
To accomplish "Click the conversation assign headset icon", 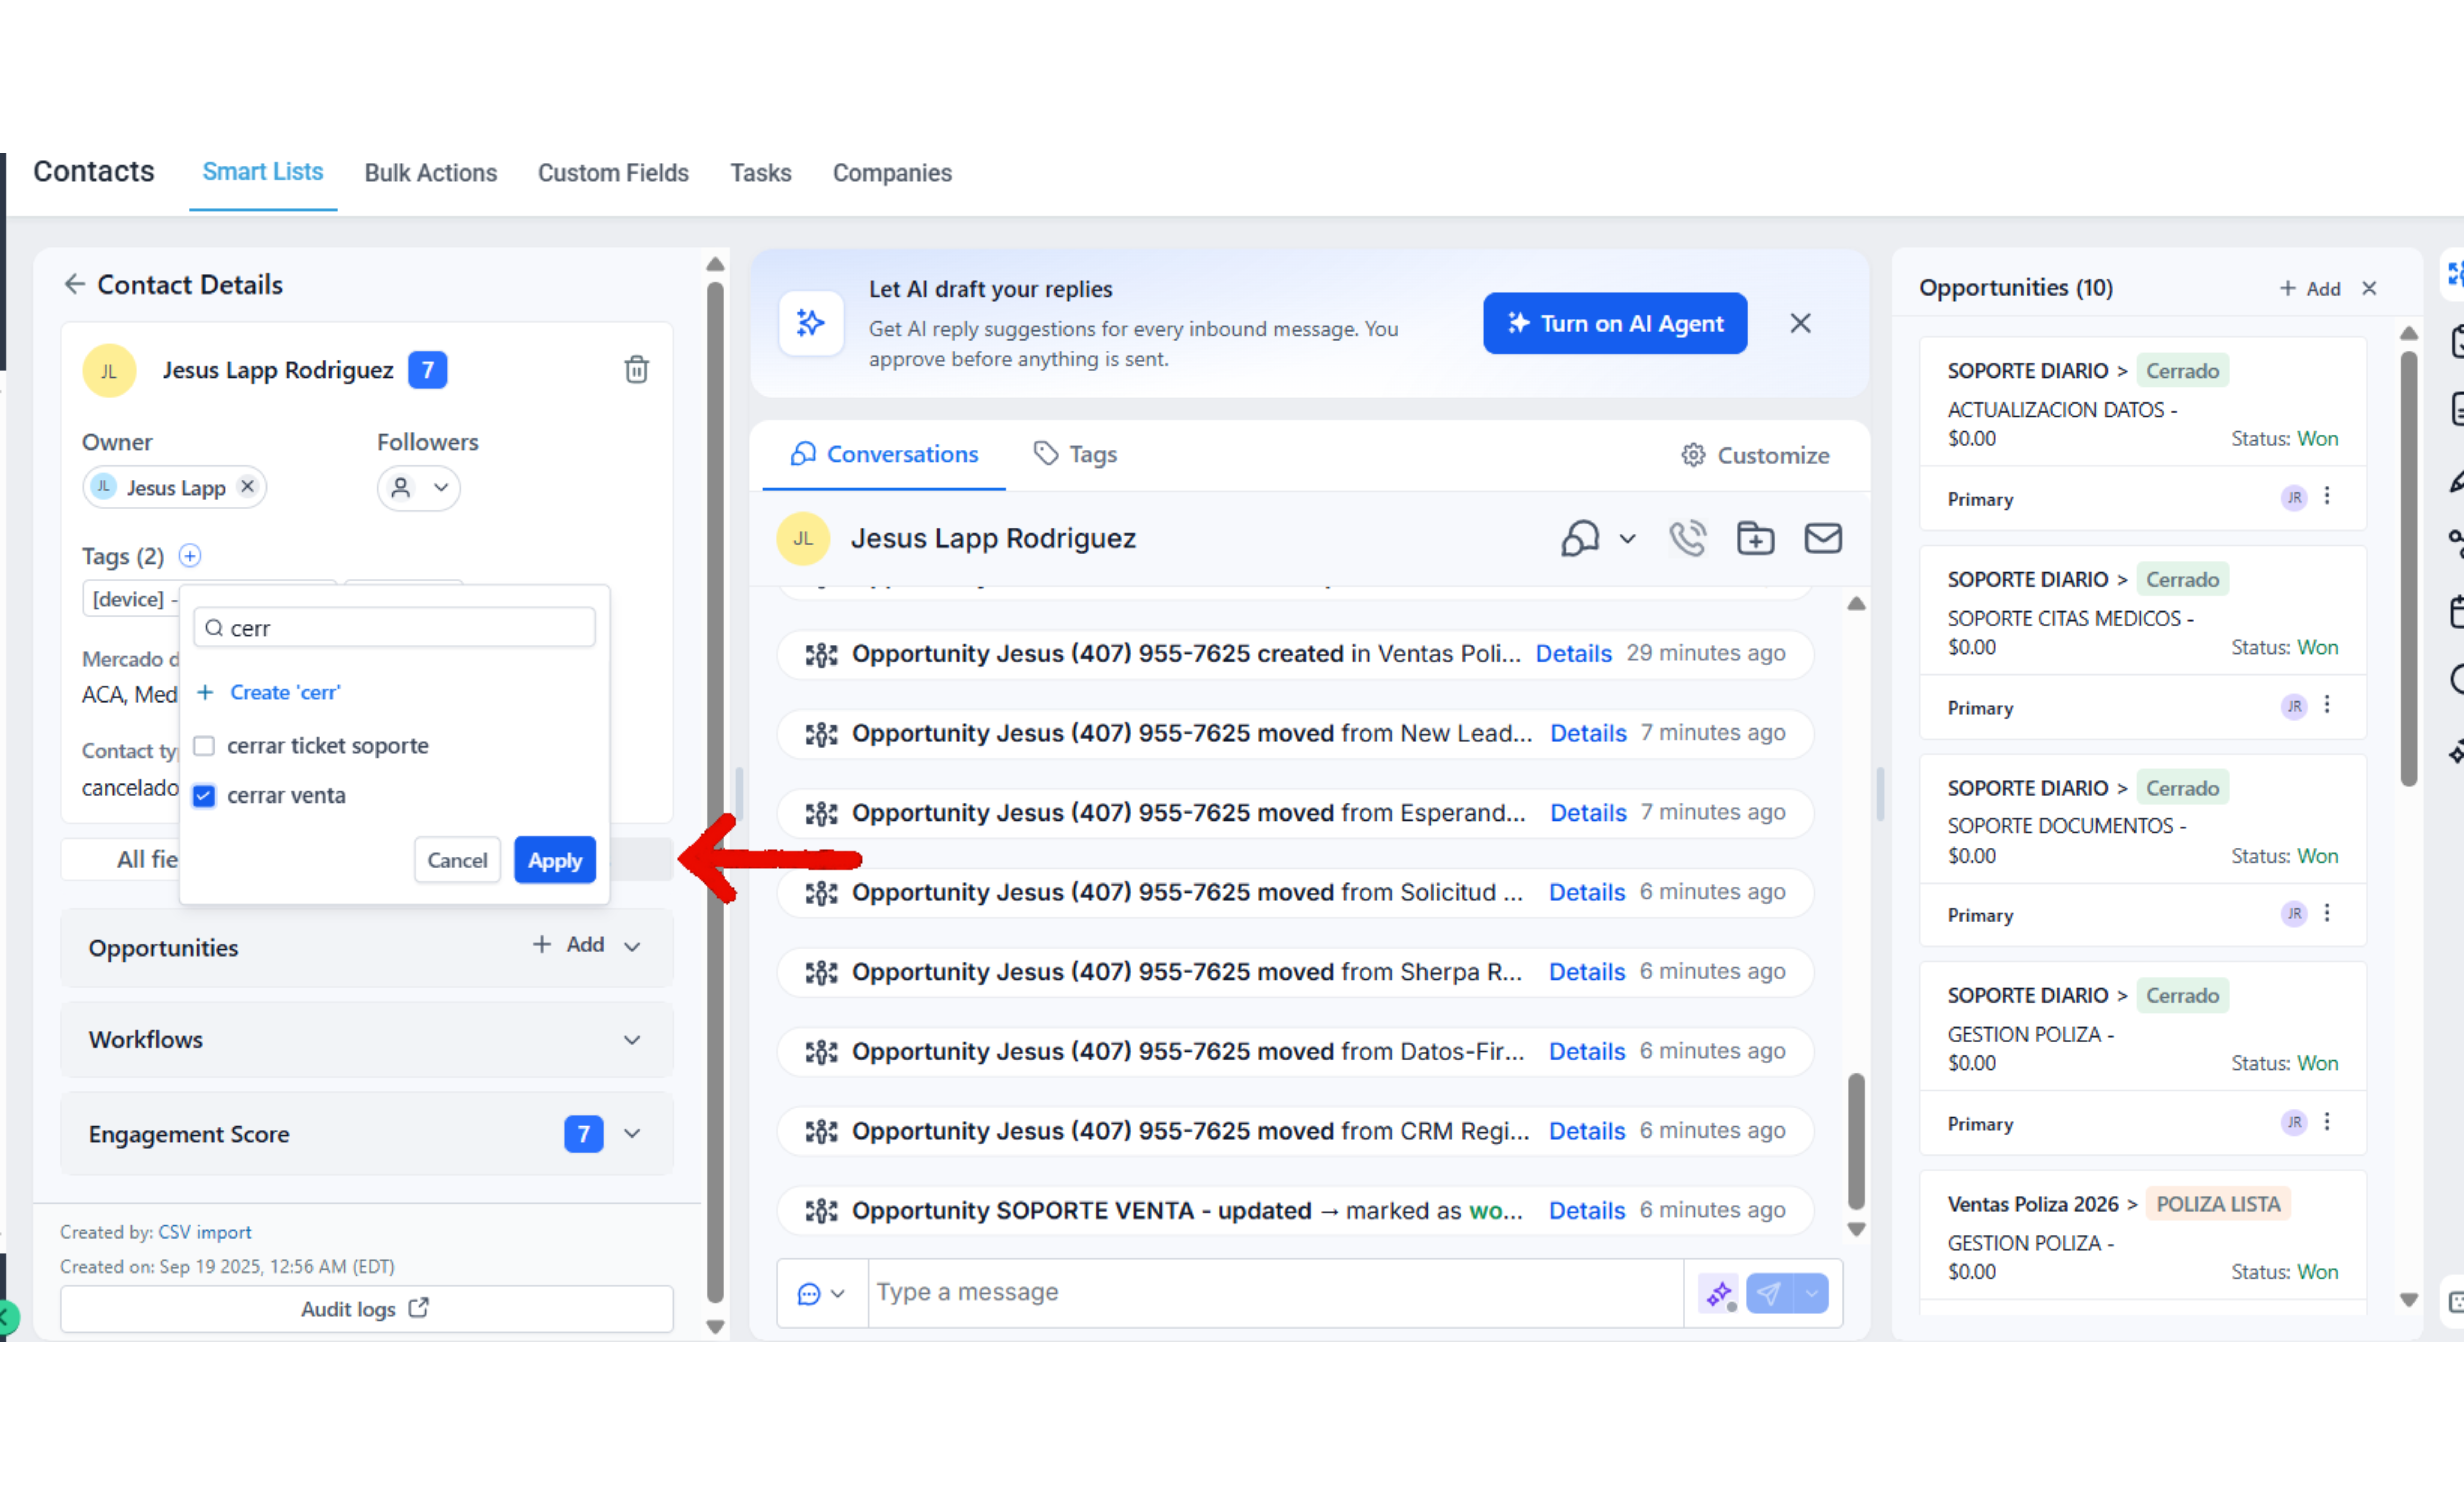I will coord(1581,539).
